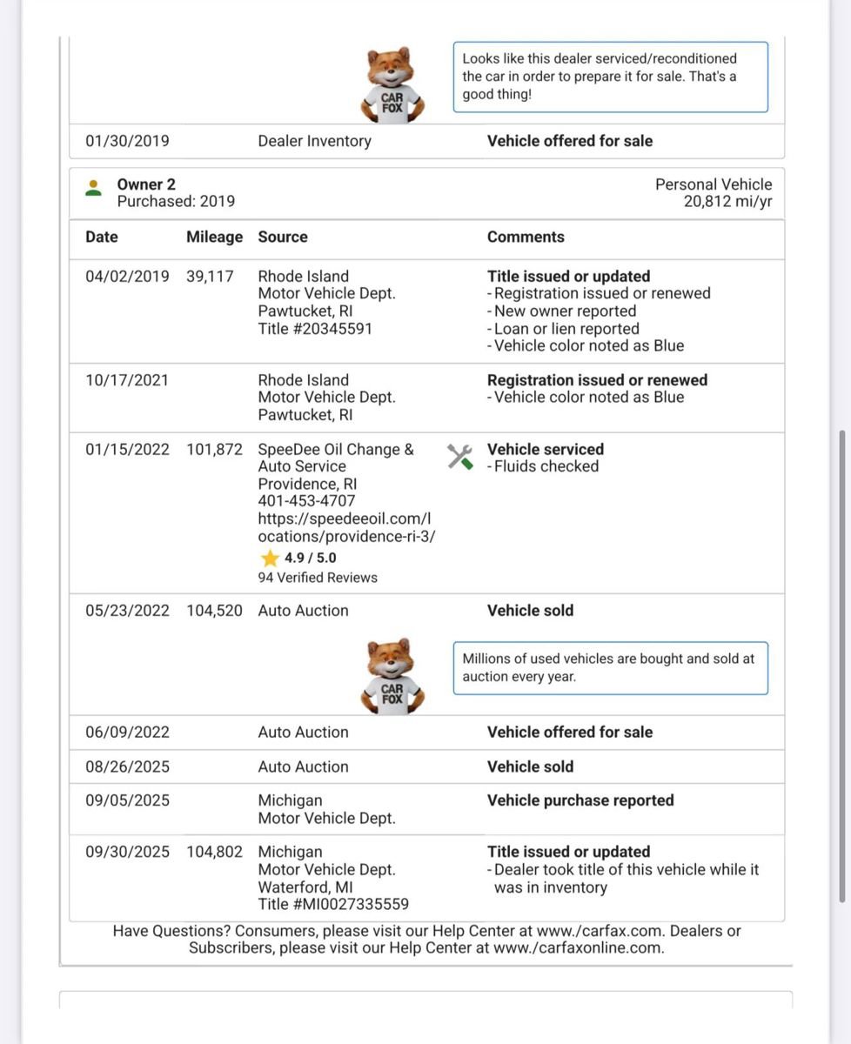Screen dimensions: 851x1044
Task: Click the 'Vehicle serviced' comment entry
Action: click(545, 450)
